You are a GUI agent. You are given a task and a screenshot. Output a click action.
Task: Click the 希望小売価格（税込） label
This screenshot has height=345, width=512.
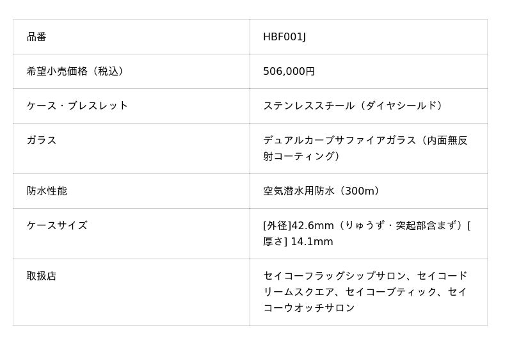pyautogui.click(x=76, y=72)
